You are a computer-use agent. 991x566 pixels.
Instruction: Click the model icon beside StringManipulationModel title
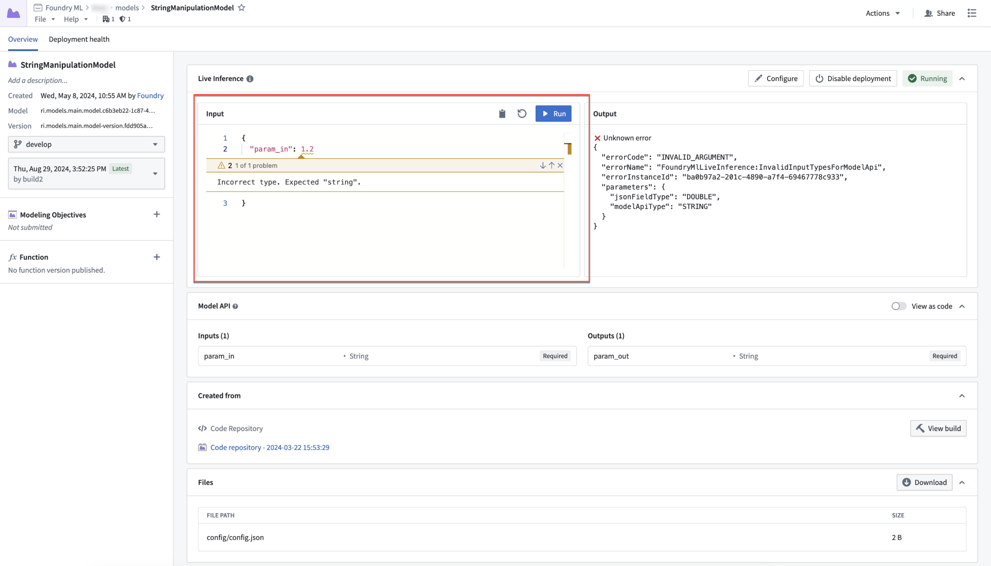(x=12, y=64)
